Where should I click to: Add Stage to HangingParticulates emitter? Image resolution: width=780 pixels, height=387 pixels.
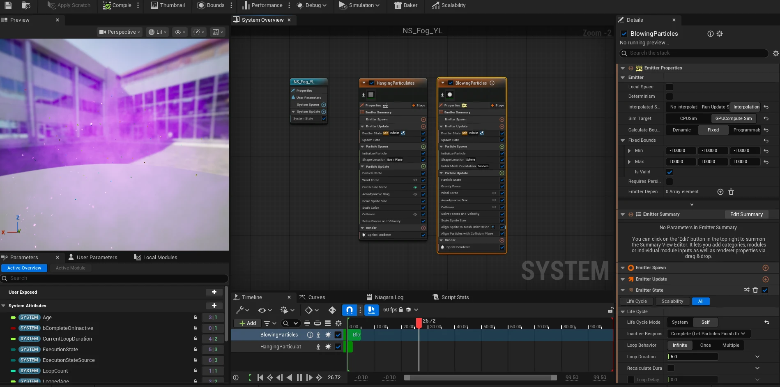click(419, 106)
